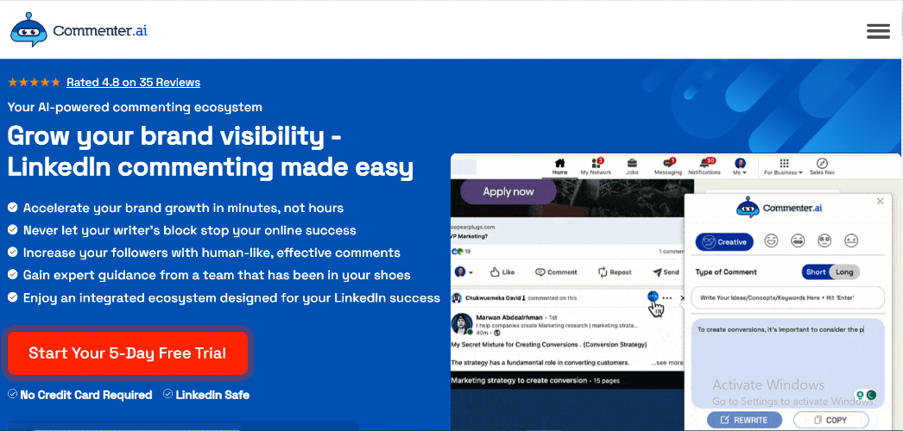Screen dimensions: 903x431
Task: Go to Commenter.ai robot logo homepage
Action: 79,30
